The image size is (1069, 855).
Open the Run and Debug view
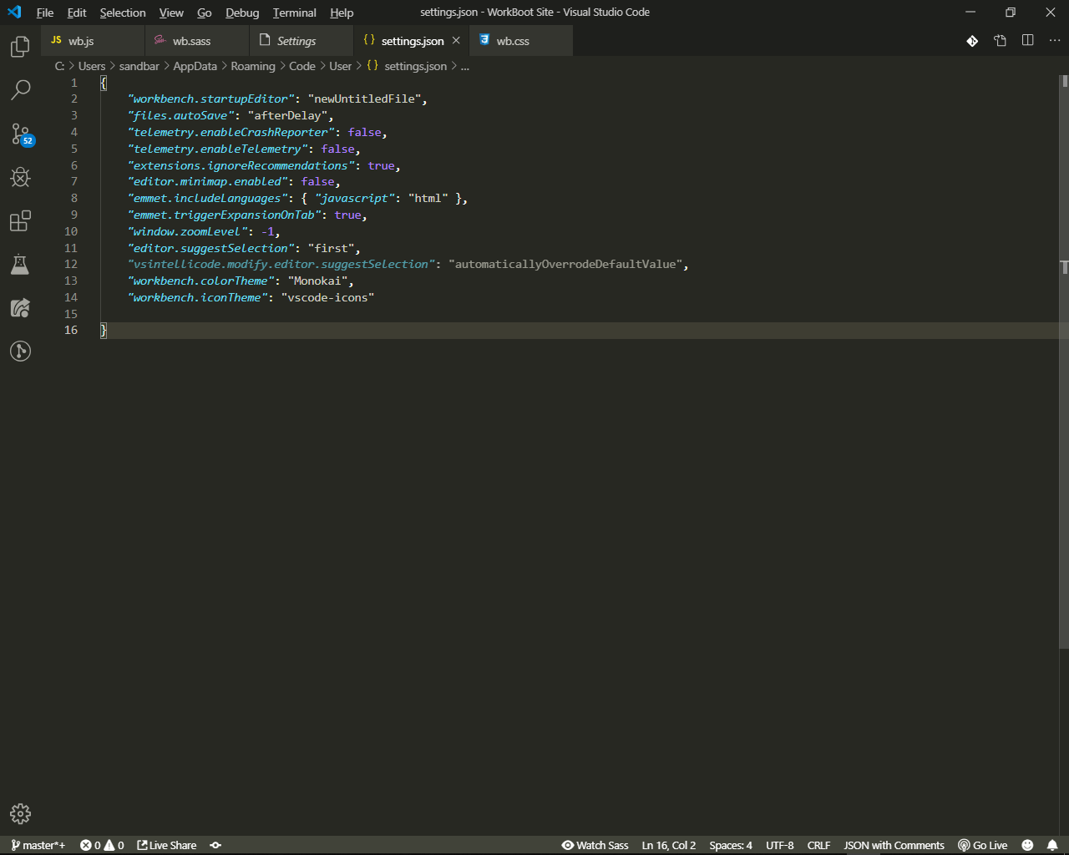point(20,177)
